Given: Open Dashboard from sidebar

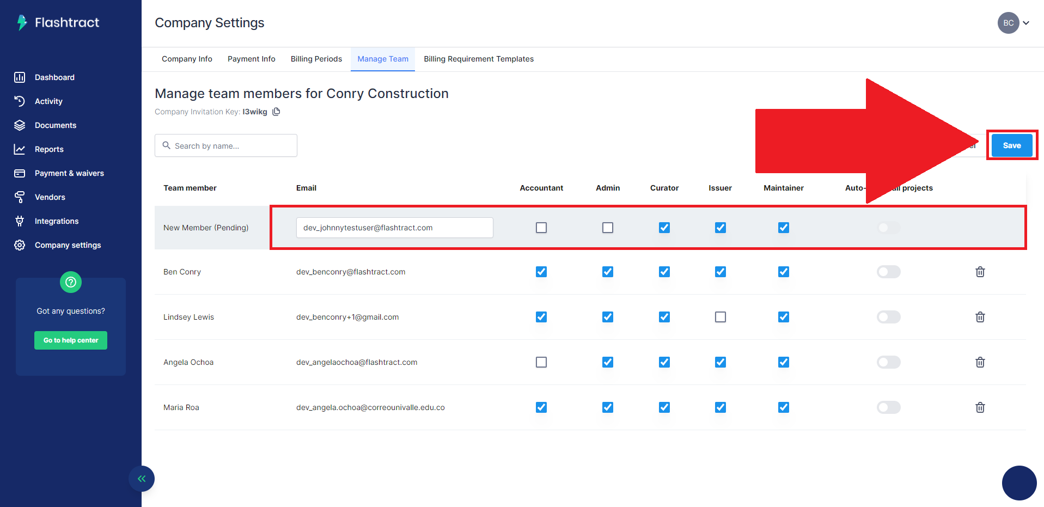Looking at the screenshot, I should pos(54,77).
